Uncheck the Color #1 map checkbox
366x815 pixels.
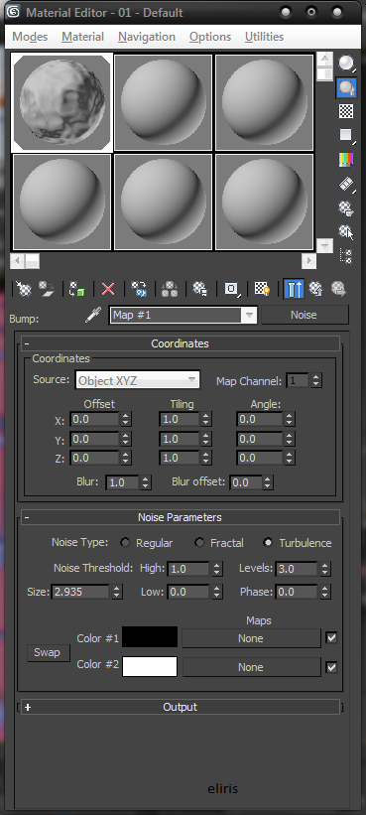331,637
